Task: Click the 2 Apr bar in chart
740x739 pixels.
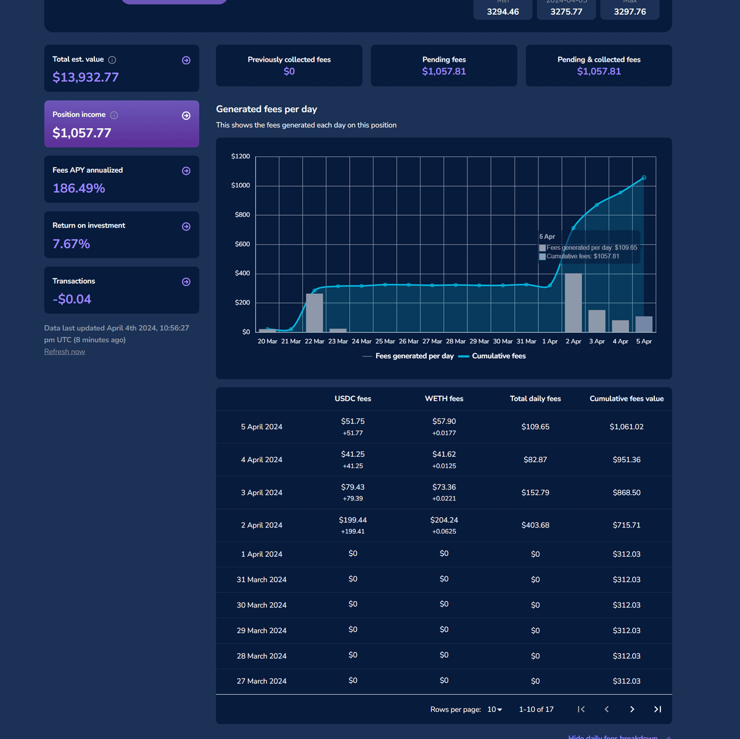Action: [573, 303]
